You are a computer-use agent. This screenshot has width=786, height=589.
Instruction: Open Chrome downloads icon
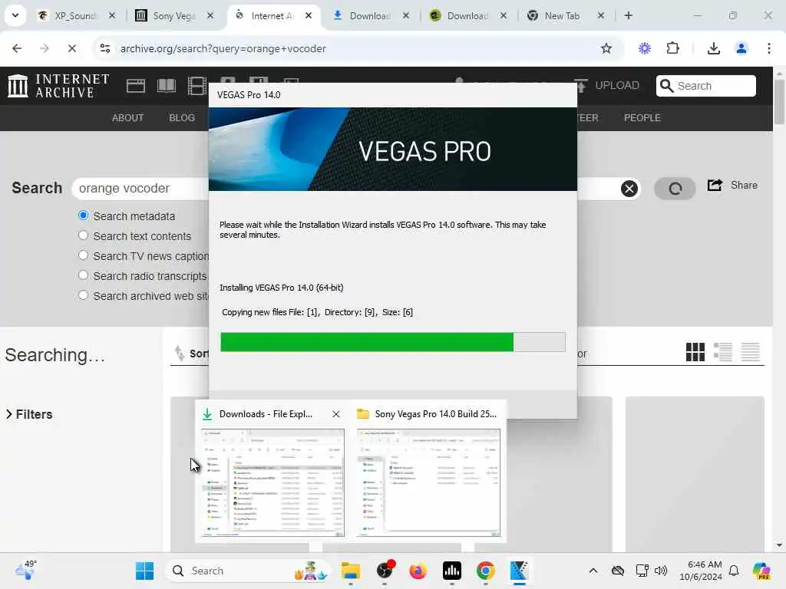pos(713,48)
